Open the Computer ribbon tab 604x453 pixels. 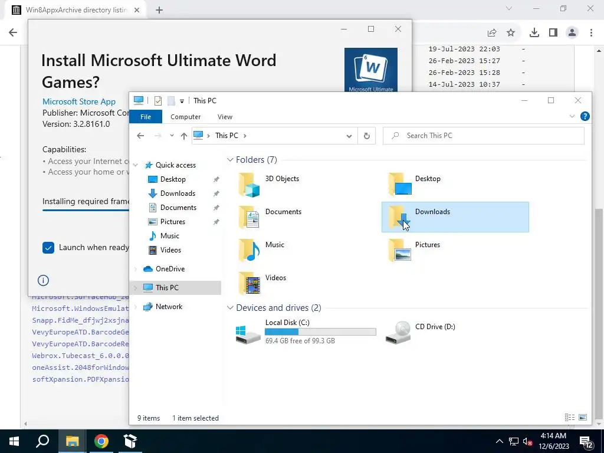[x=185, y=117]
